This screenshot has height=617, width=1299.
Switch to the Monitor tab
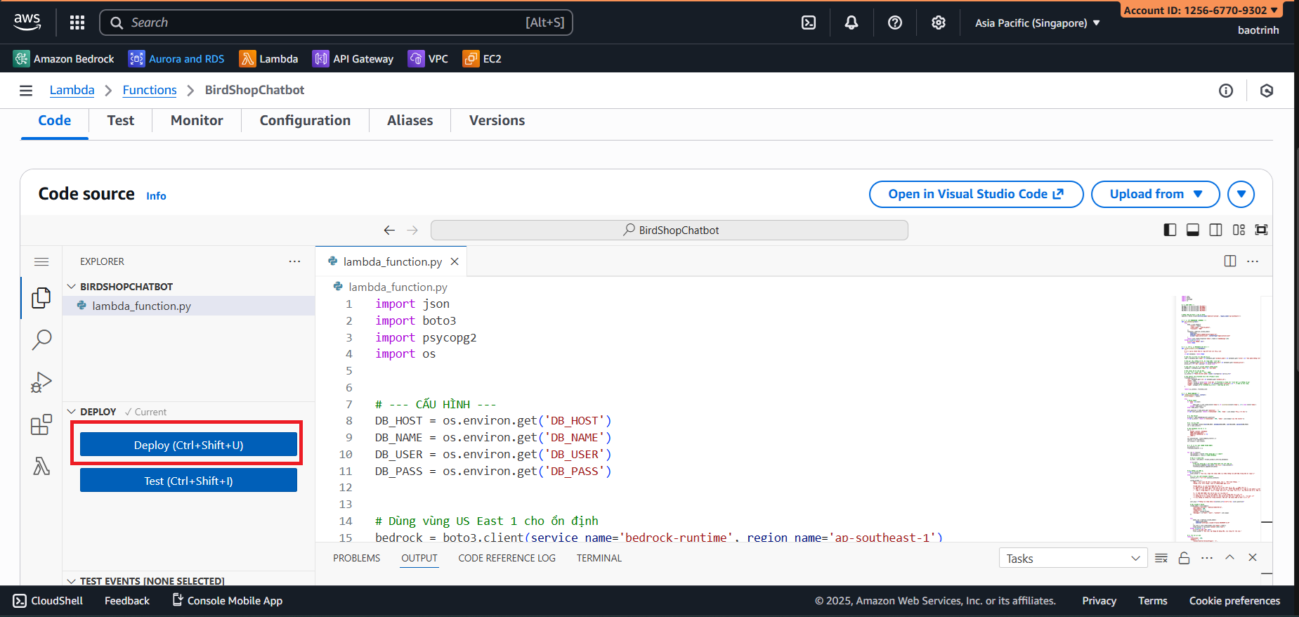(x=197, y=120)
